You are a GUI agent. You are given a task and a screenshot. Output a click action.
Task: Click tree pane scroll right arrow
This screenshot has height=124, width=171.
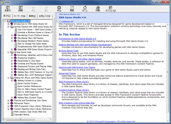coord(51,119)
